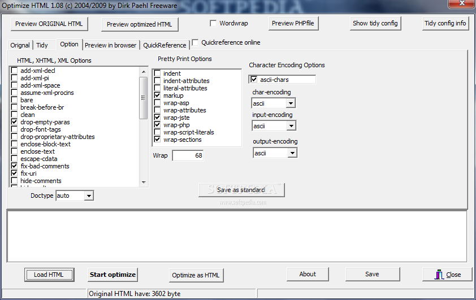Click Save as standard button
Screen dimensions: 476x300
pyautogui.click(x=241, y=190)
